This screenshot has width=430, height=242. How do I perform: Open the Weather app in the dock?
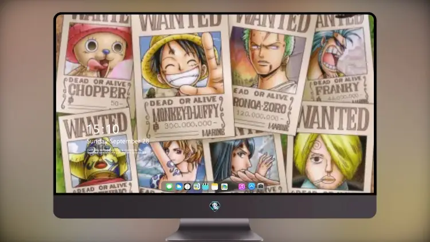click(179, 186)
